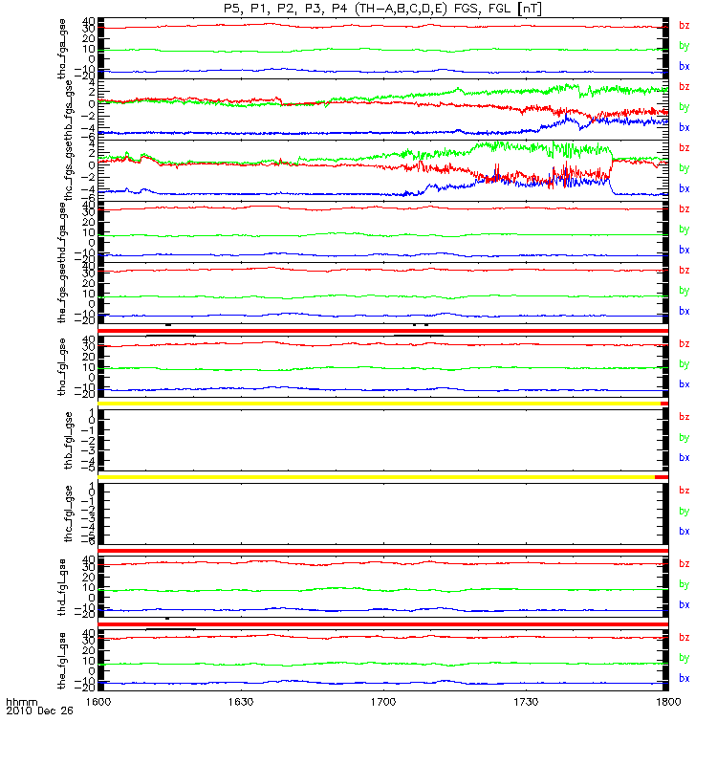The height and width of the screenshot is (765, 717).
Task: Select the bz legend of thc_fgl_gse panel
Action: pos(684,491)
